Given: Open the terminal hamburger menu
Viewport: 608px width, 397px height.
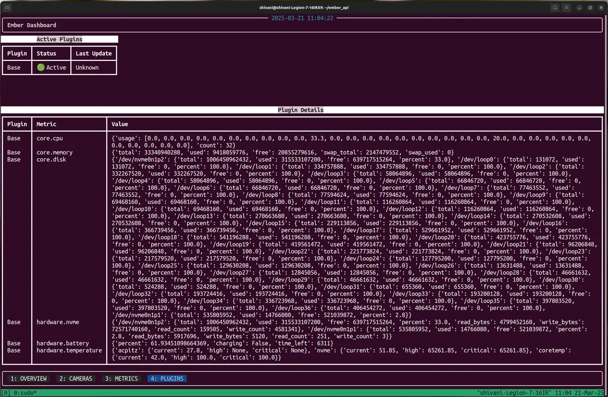Looking at the screenshot, I should click(566, 8).
